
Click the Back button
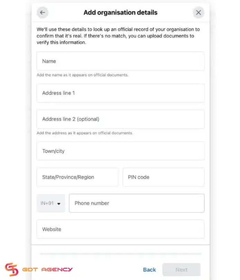tap(149, 270)
